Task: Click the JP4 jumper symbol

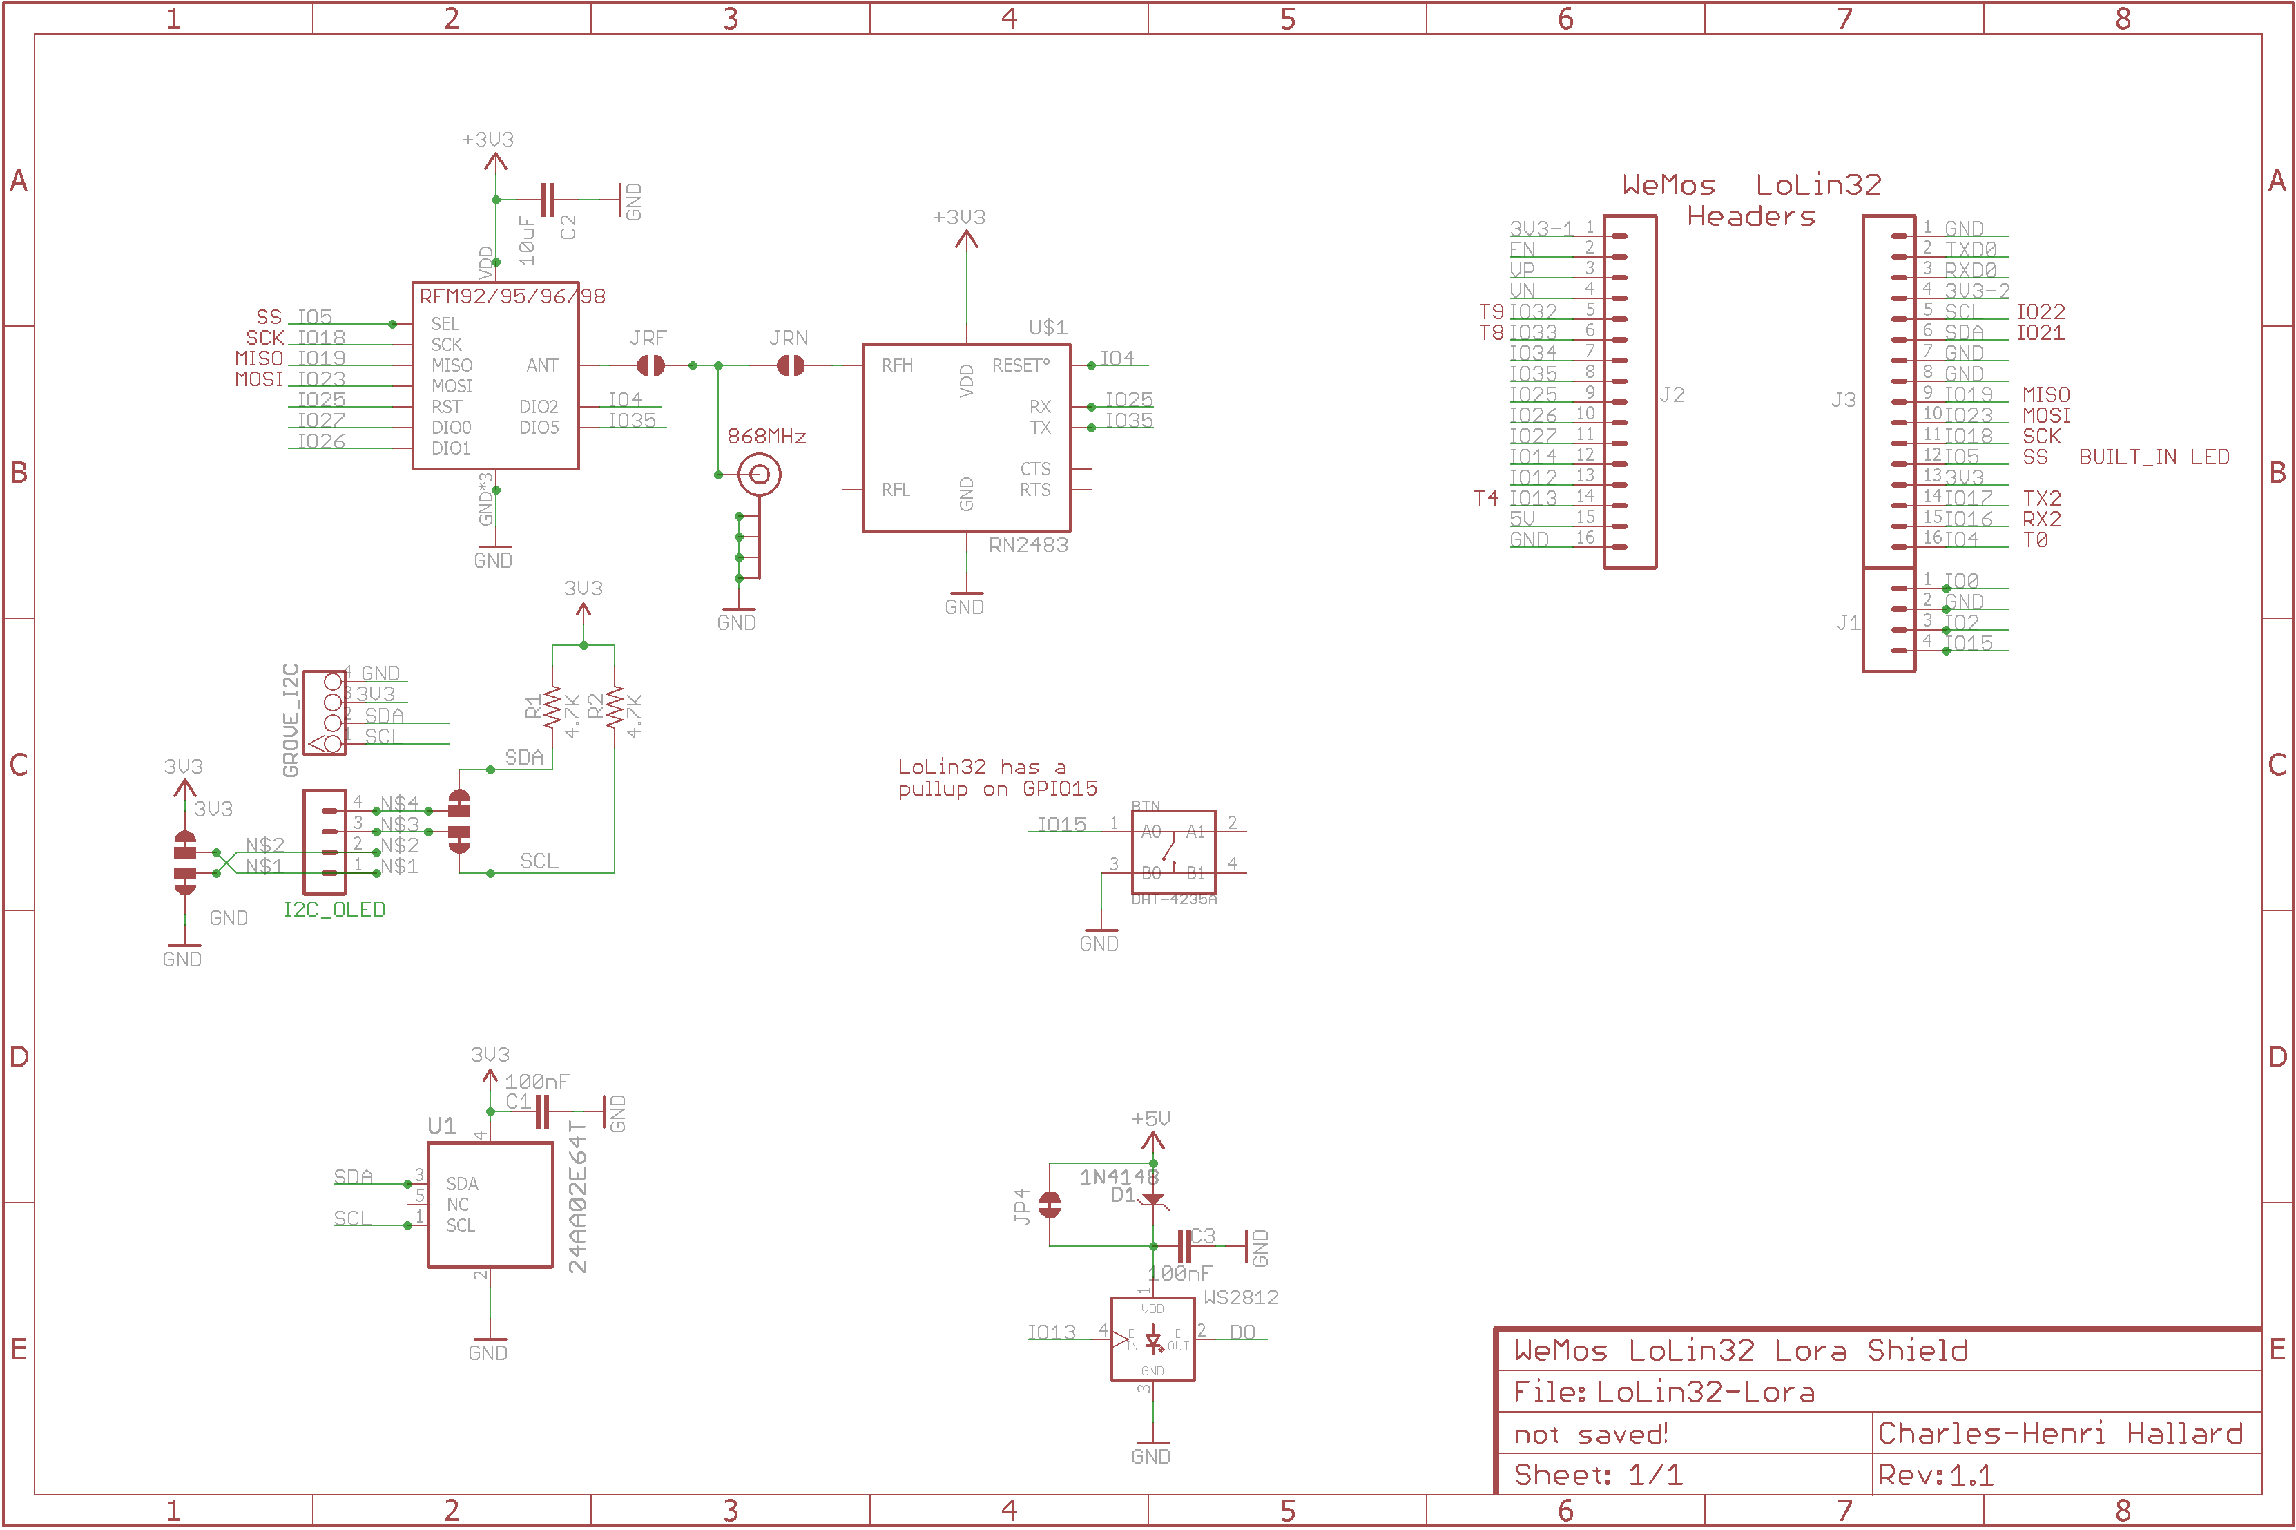Action: tap(1050, 1205)
